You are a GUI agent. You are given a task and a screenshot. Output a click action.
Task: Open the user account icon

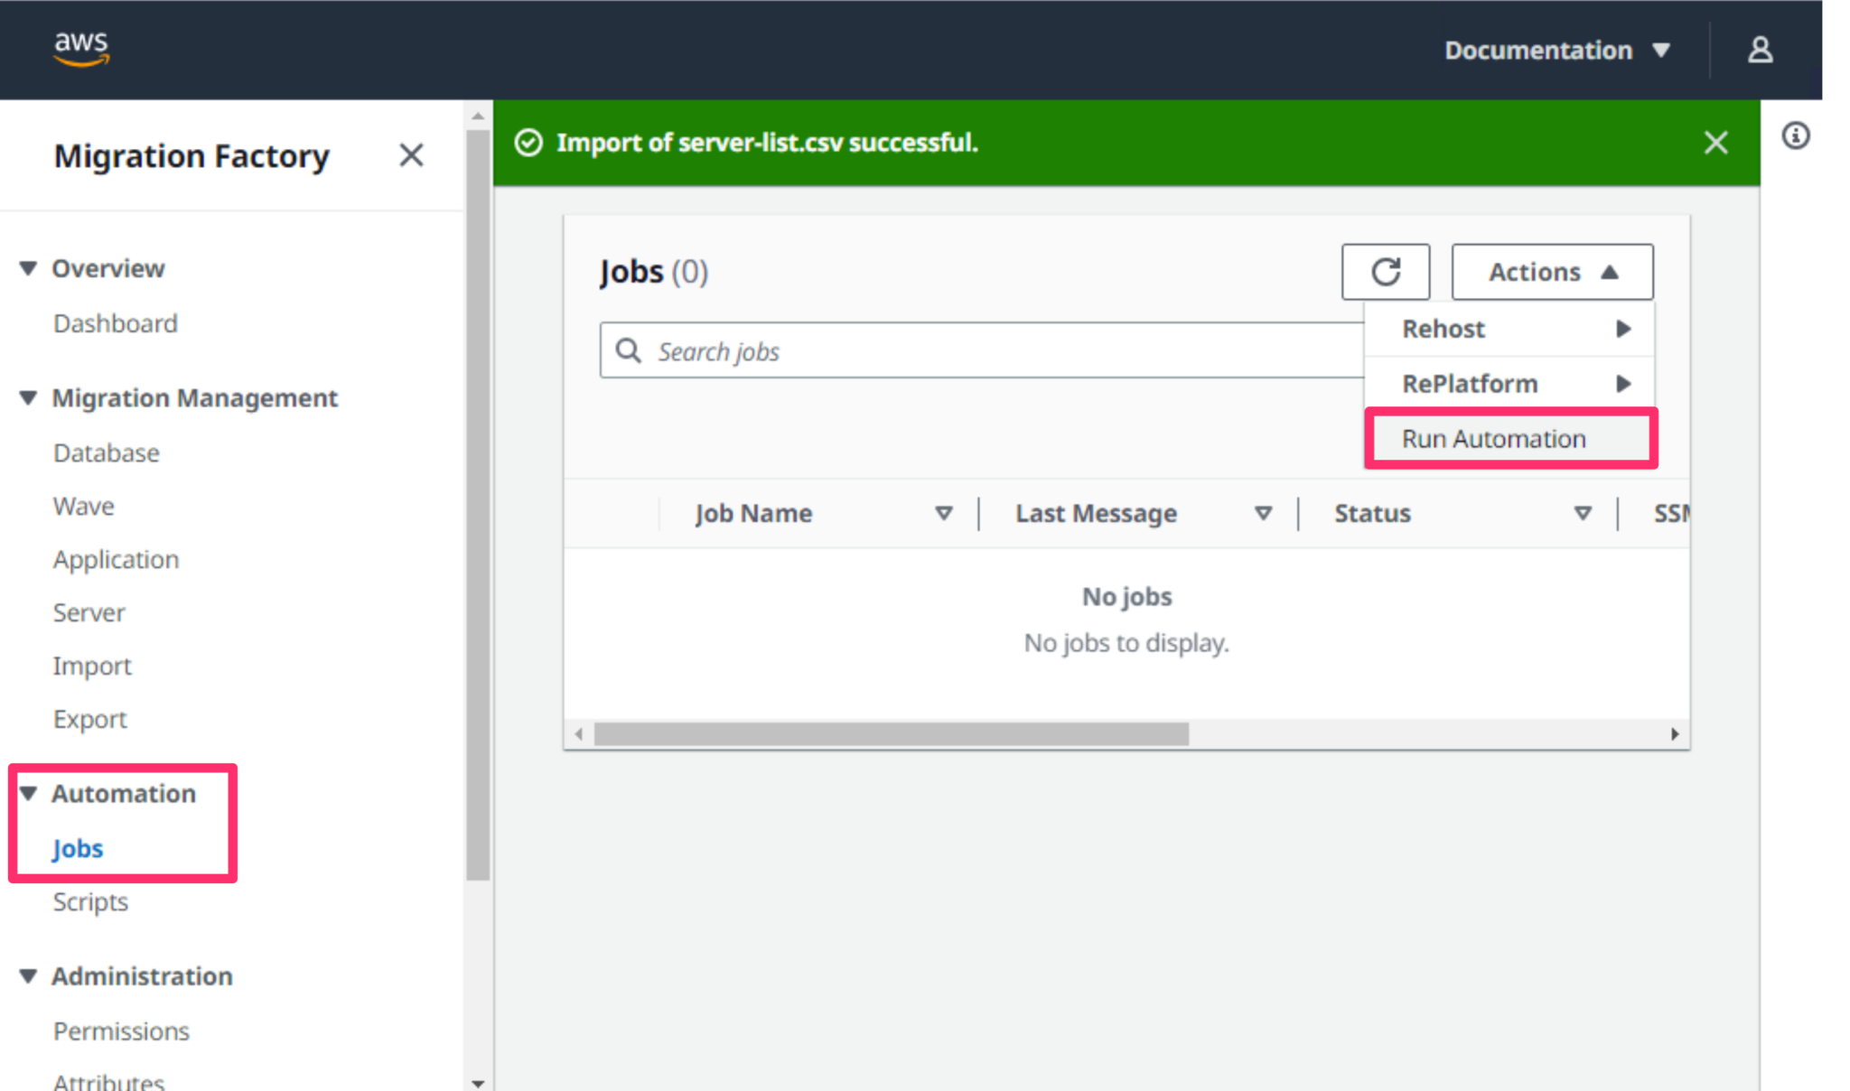(x=1760, y=49)
